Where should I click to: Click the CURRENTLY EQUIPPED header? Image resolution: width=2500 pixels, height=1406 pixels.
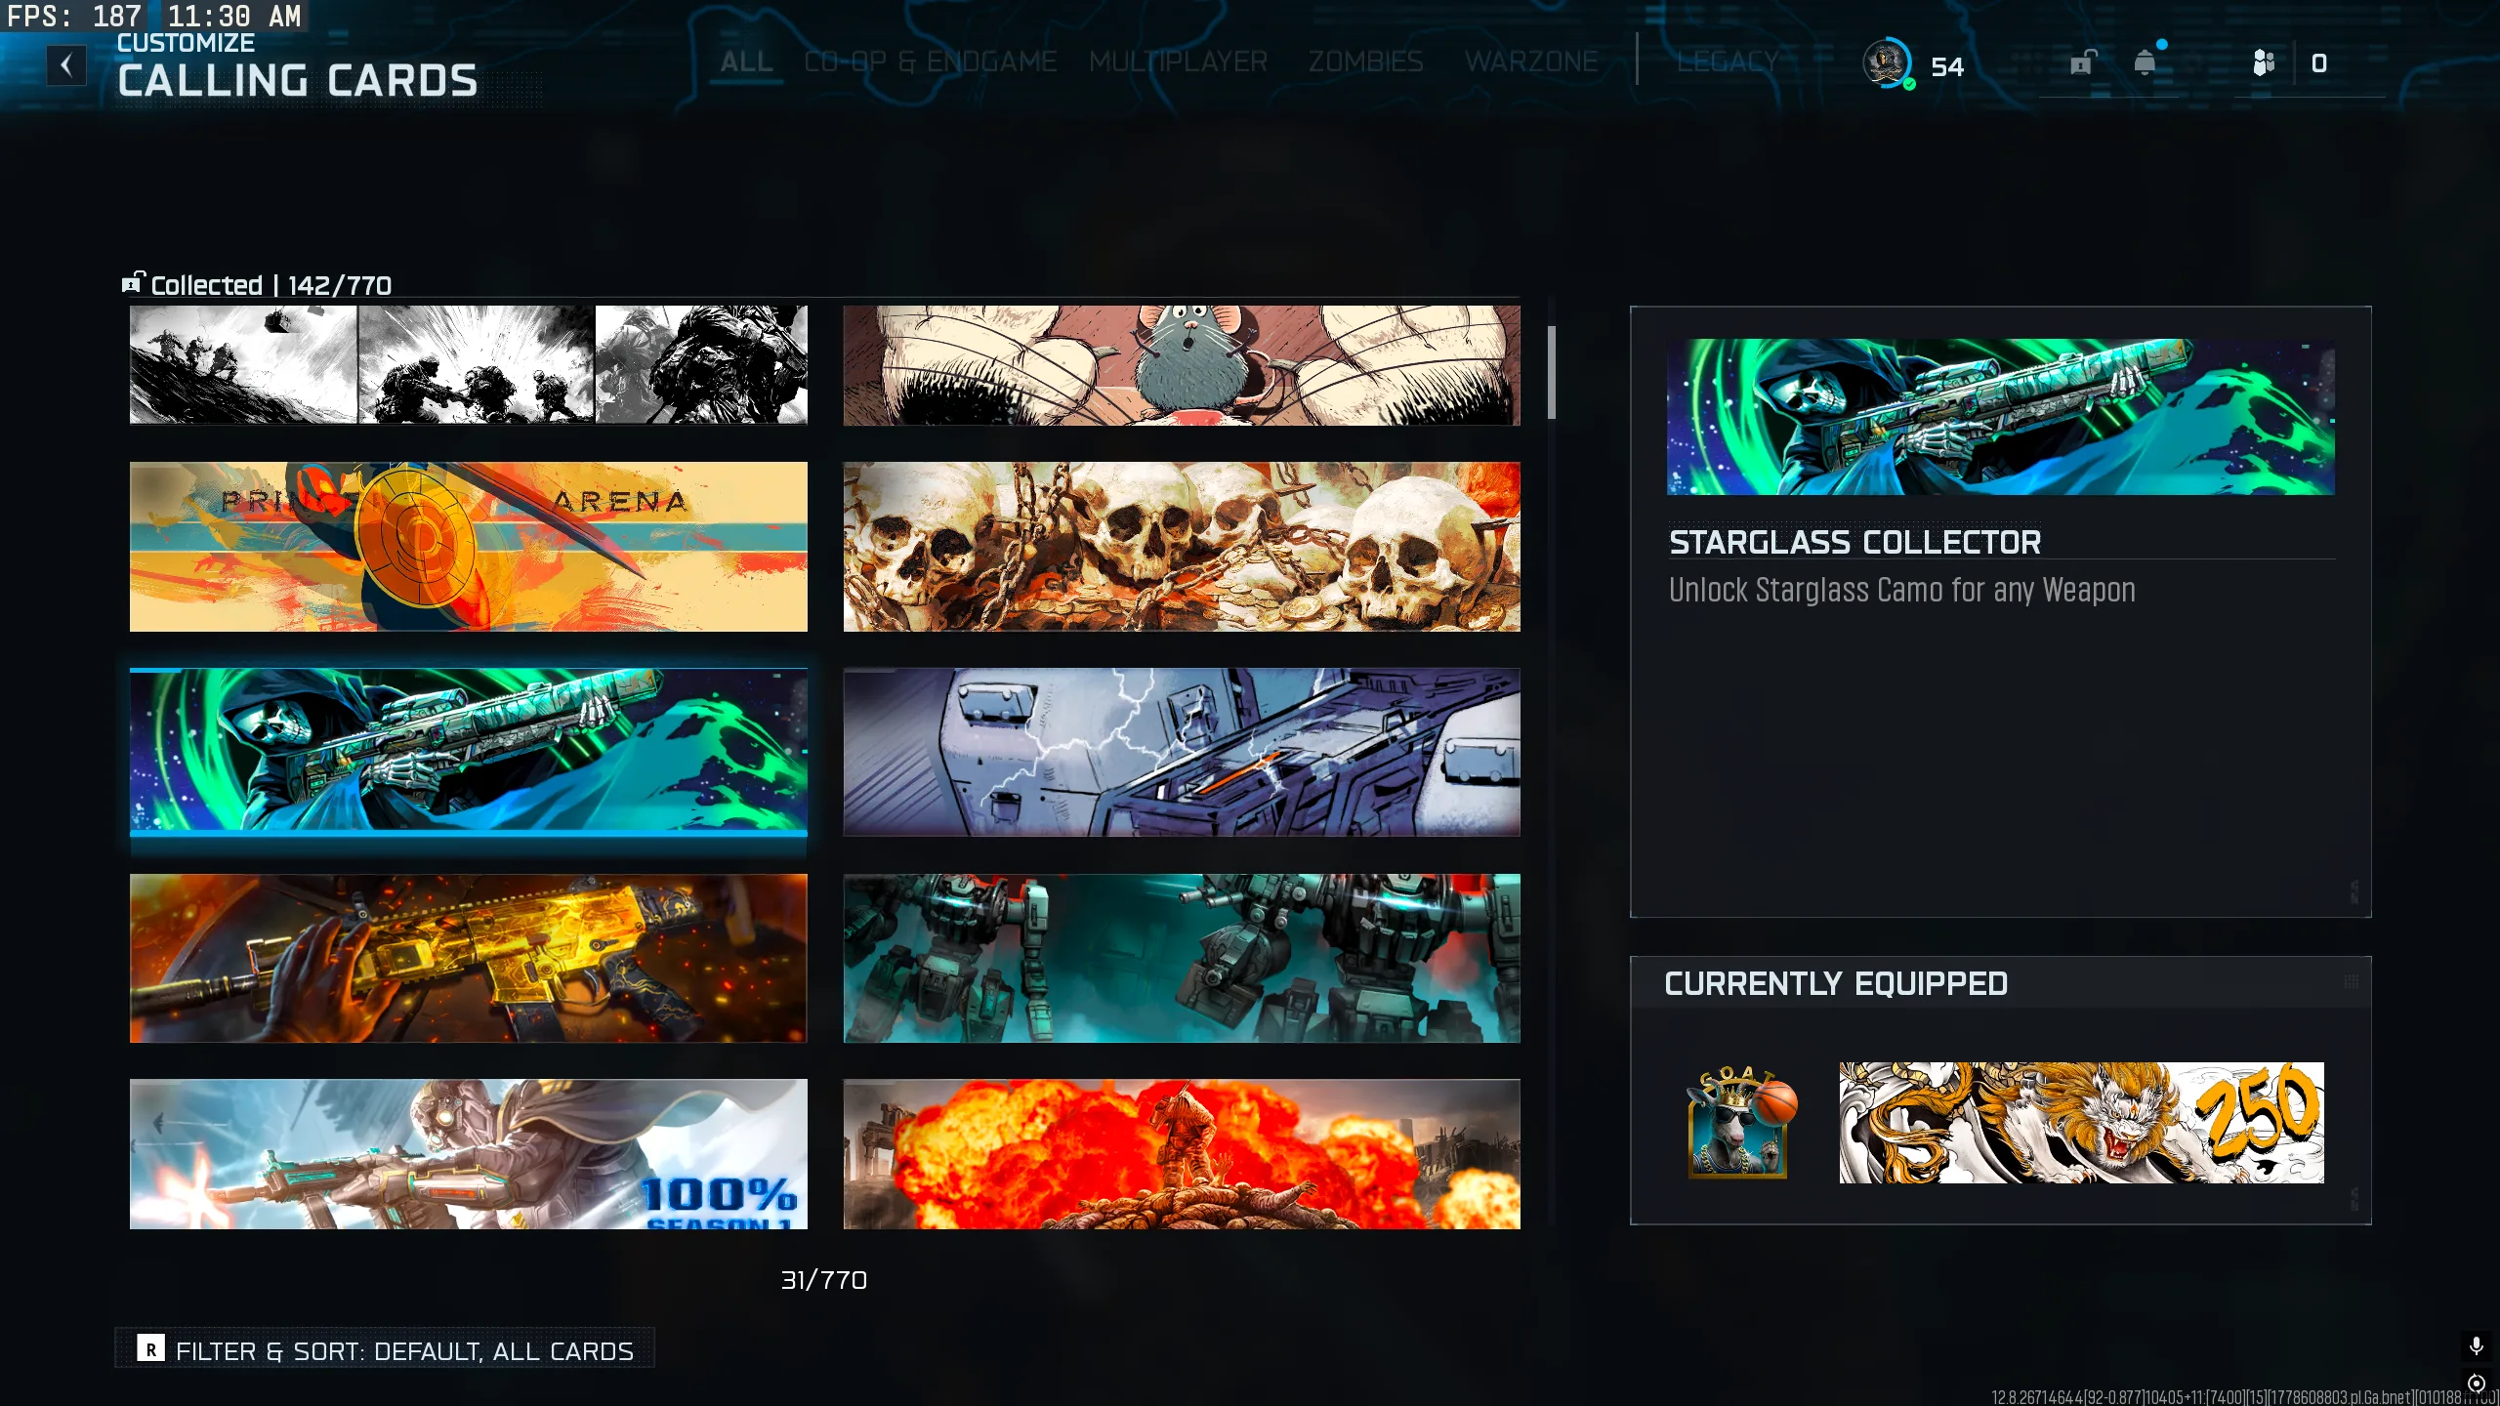tap(1836, 983)
